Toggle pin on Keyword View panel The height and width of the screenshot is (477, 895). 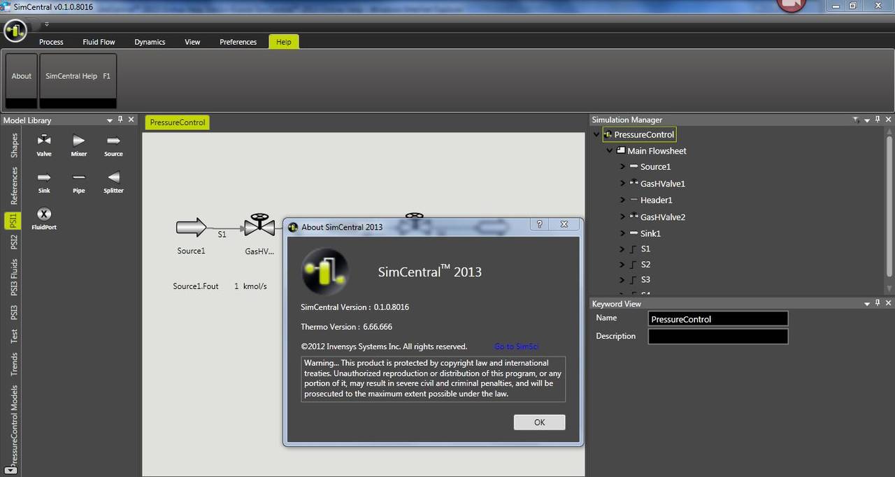[878, 303]
